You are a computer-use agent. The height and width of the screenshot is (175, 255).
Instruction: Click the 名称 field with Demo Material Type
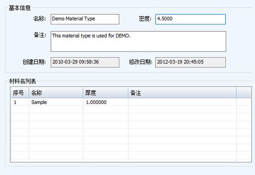85,19
